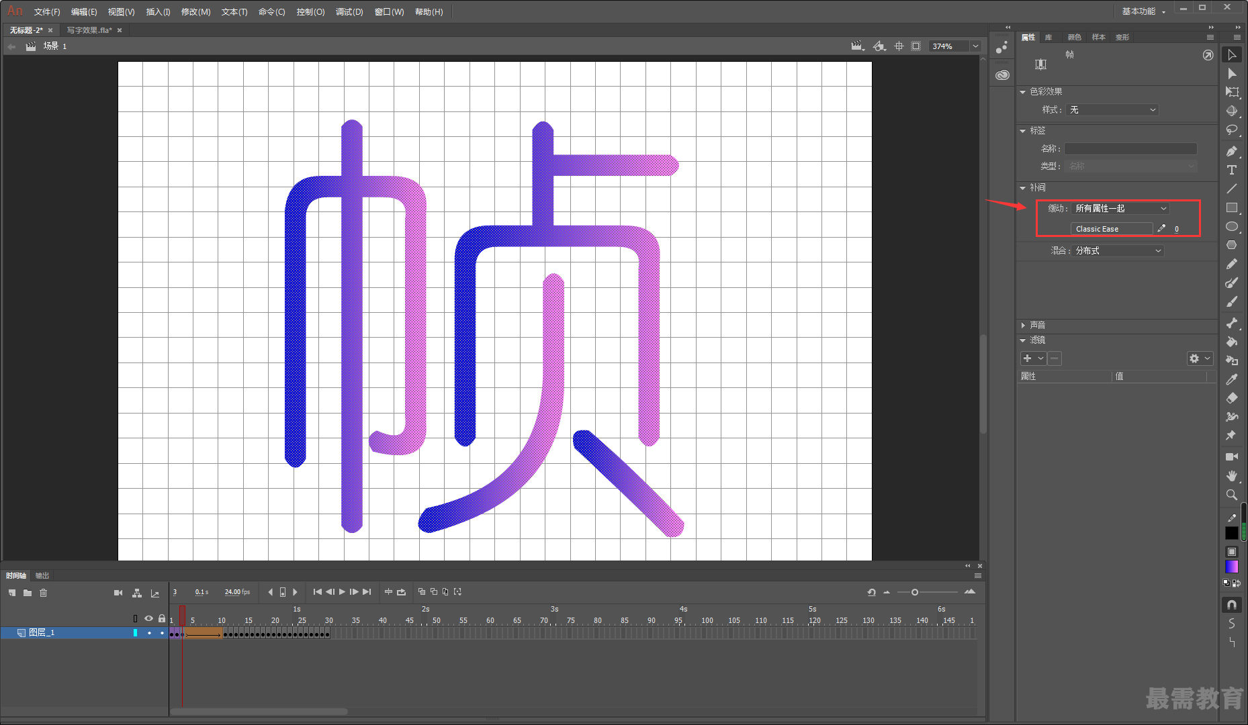Play the timeline animation
This screenshot has height=725, width=1248.
coord(342,591)
